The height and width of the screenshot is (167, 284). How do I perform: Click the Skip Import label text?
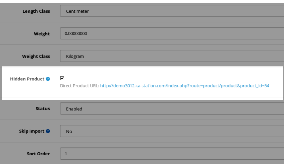[32, 131]
